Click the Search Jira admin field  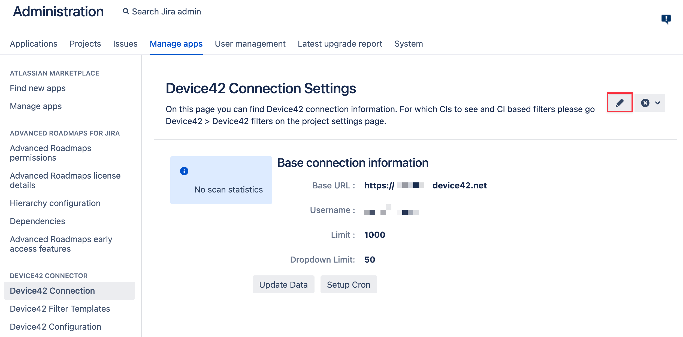coord(166,11)
